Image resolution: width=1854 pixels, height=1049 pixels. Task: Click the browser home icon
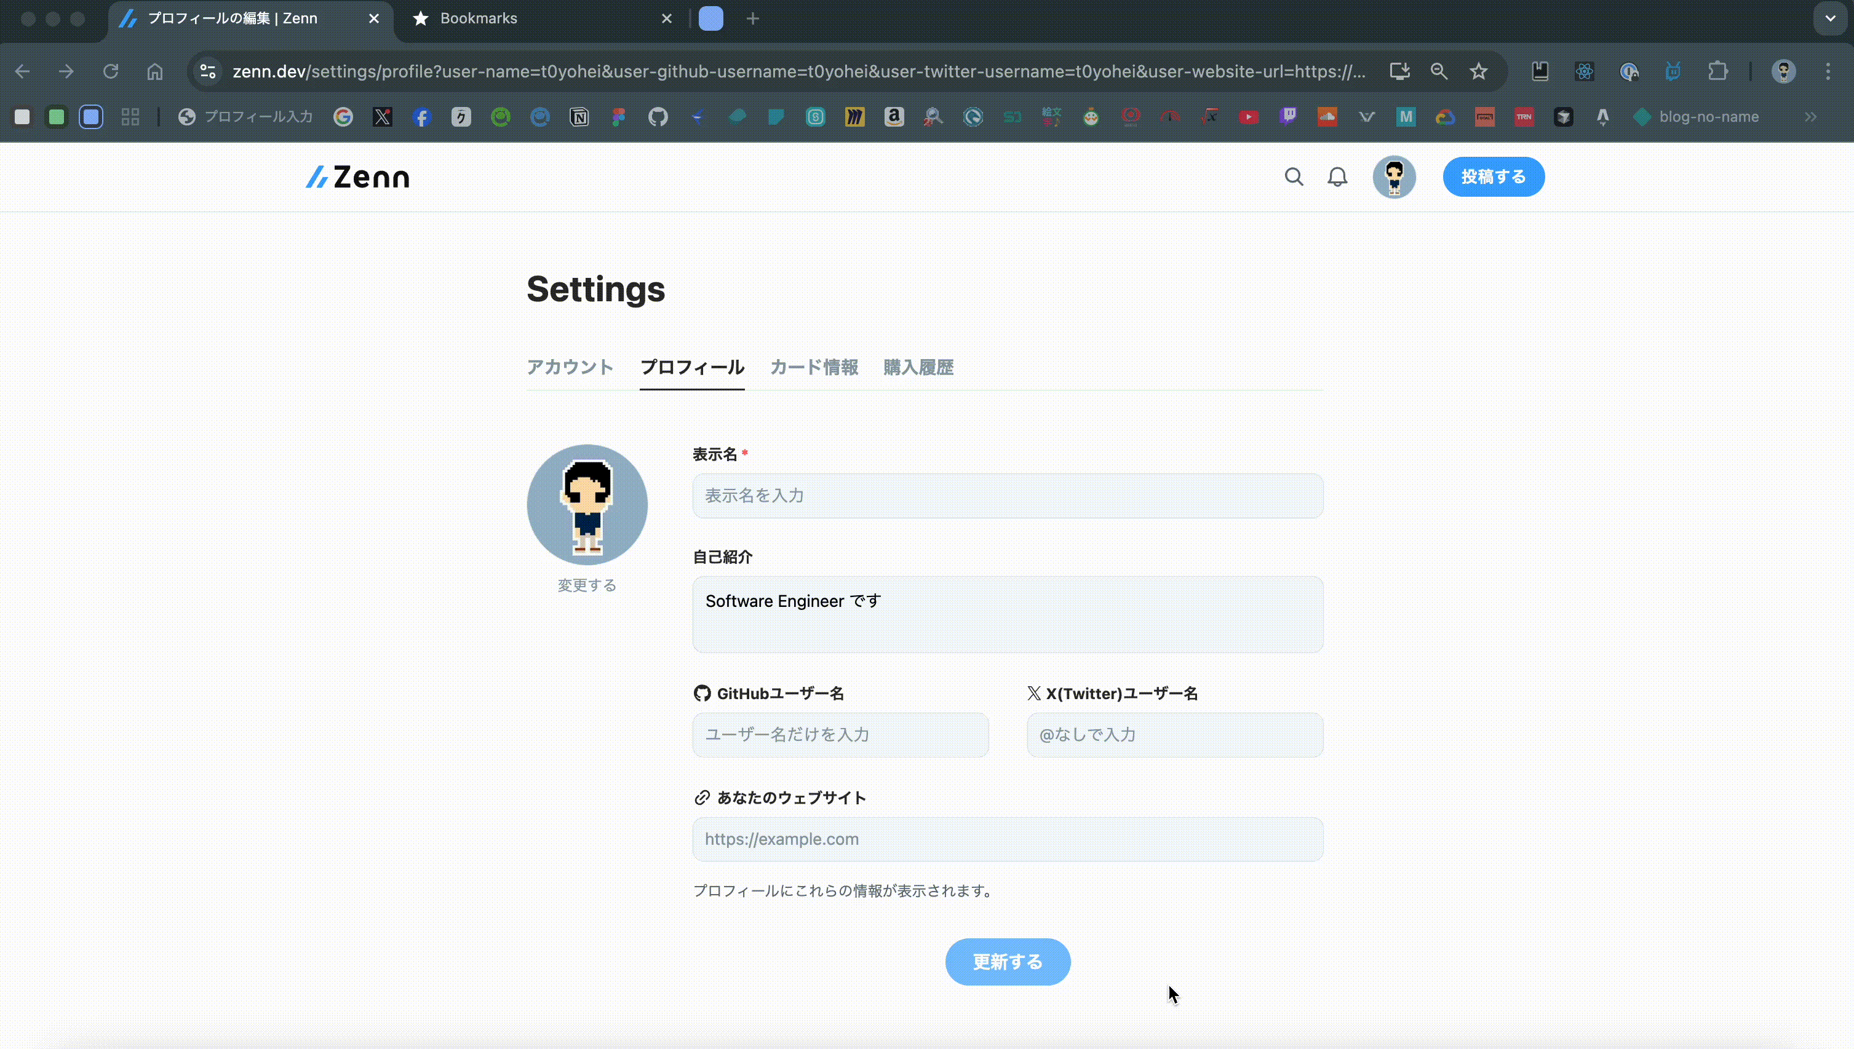pyautogui.click(x=155, y=71)
